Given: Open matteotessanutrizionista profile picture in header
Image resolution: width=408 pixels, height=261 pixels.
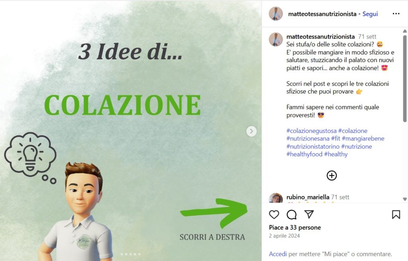Looking at the screenshot, I should 276,14.
